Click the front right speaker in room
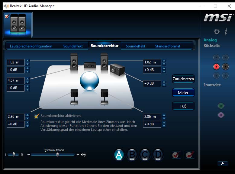This screenshot has height=174, width=235. click(x=104, y=62)
